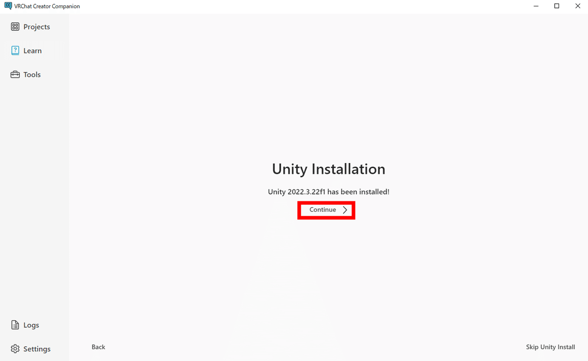Viewport: 588px width, 361px height.
Task: Maximize the Creator Companion window
Action: [x=557, y=6]
